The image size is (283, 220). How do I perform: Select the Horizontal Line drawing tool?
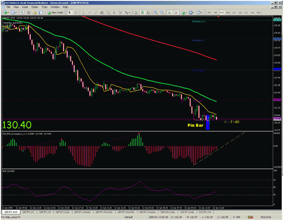pos(90,13)
